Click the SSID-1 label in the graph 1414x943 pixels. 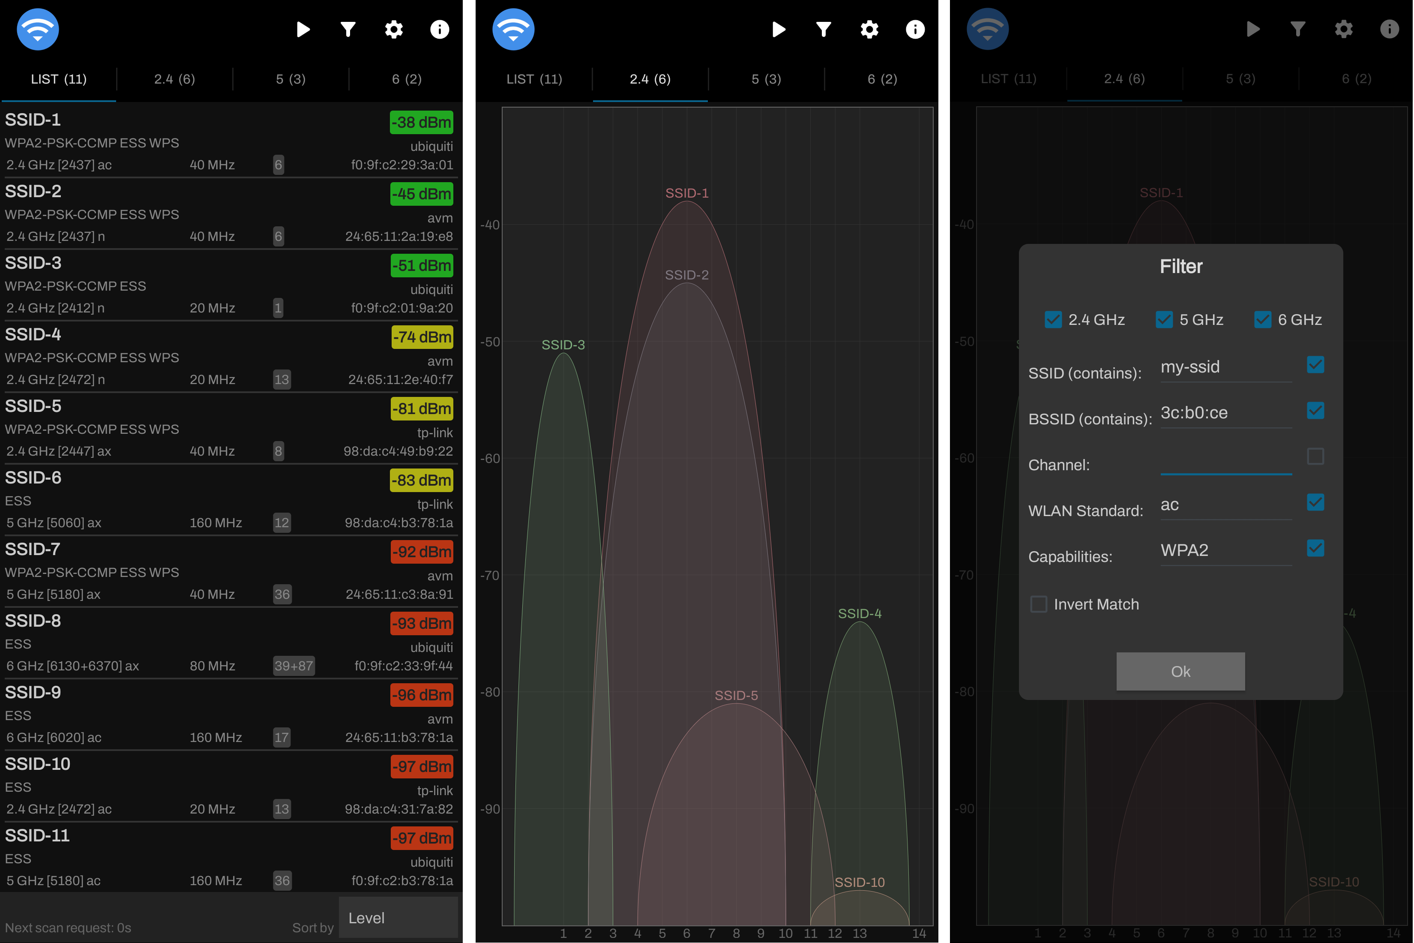pyautogui.click(x=686, y=193)
